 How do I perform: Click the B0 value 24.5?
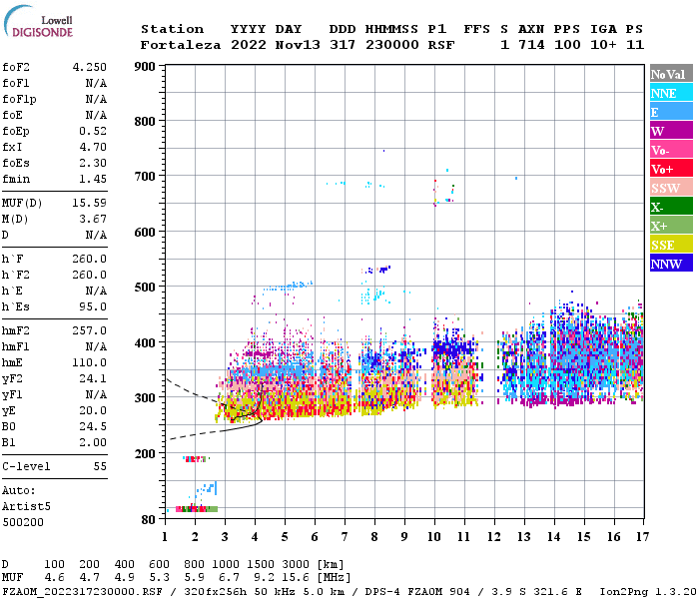93,427
